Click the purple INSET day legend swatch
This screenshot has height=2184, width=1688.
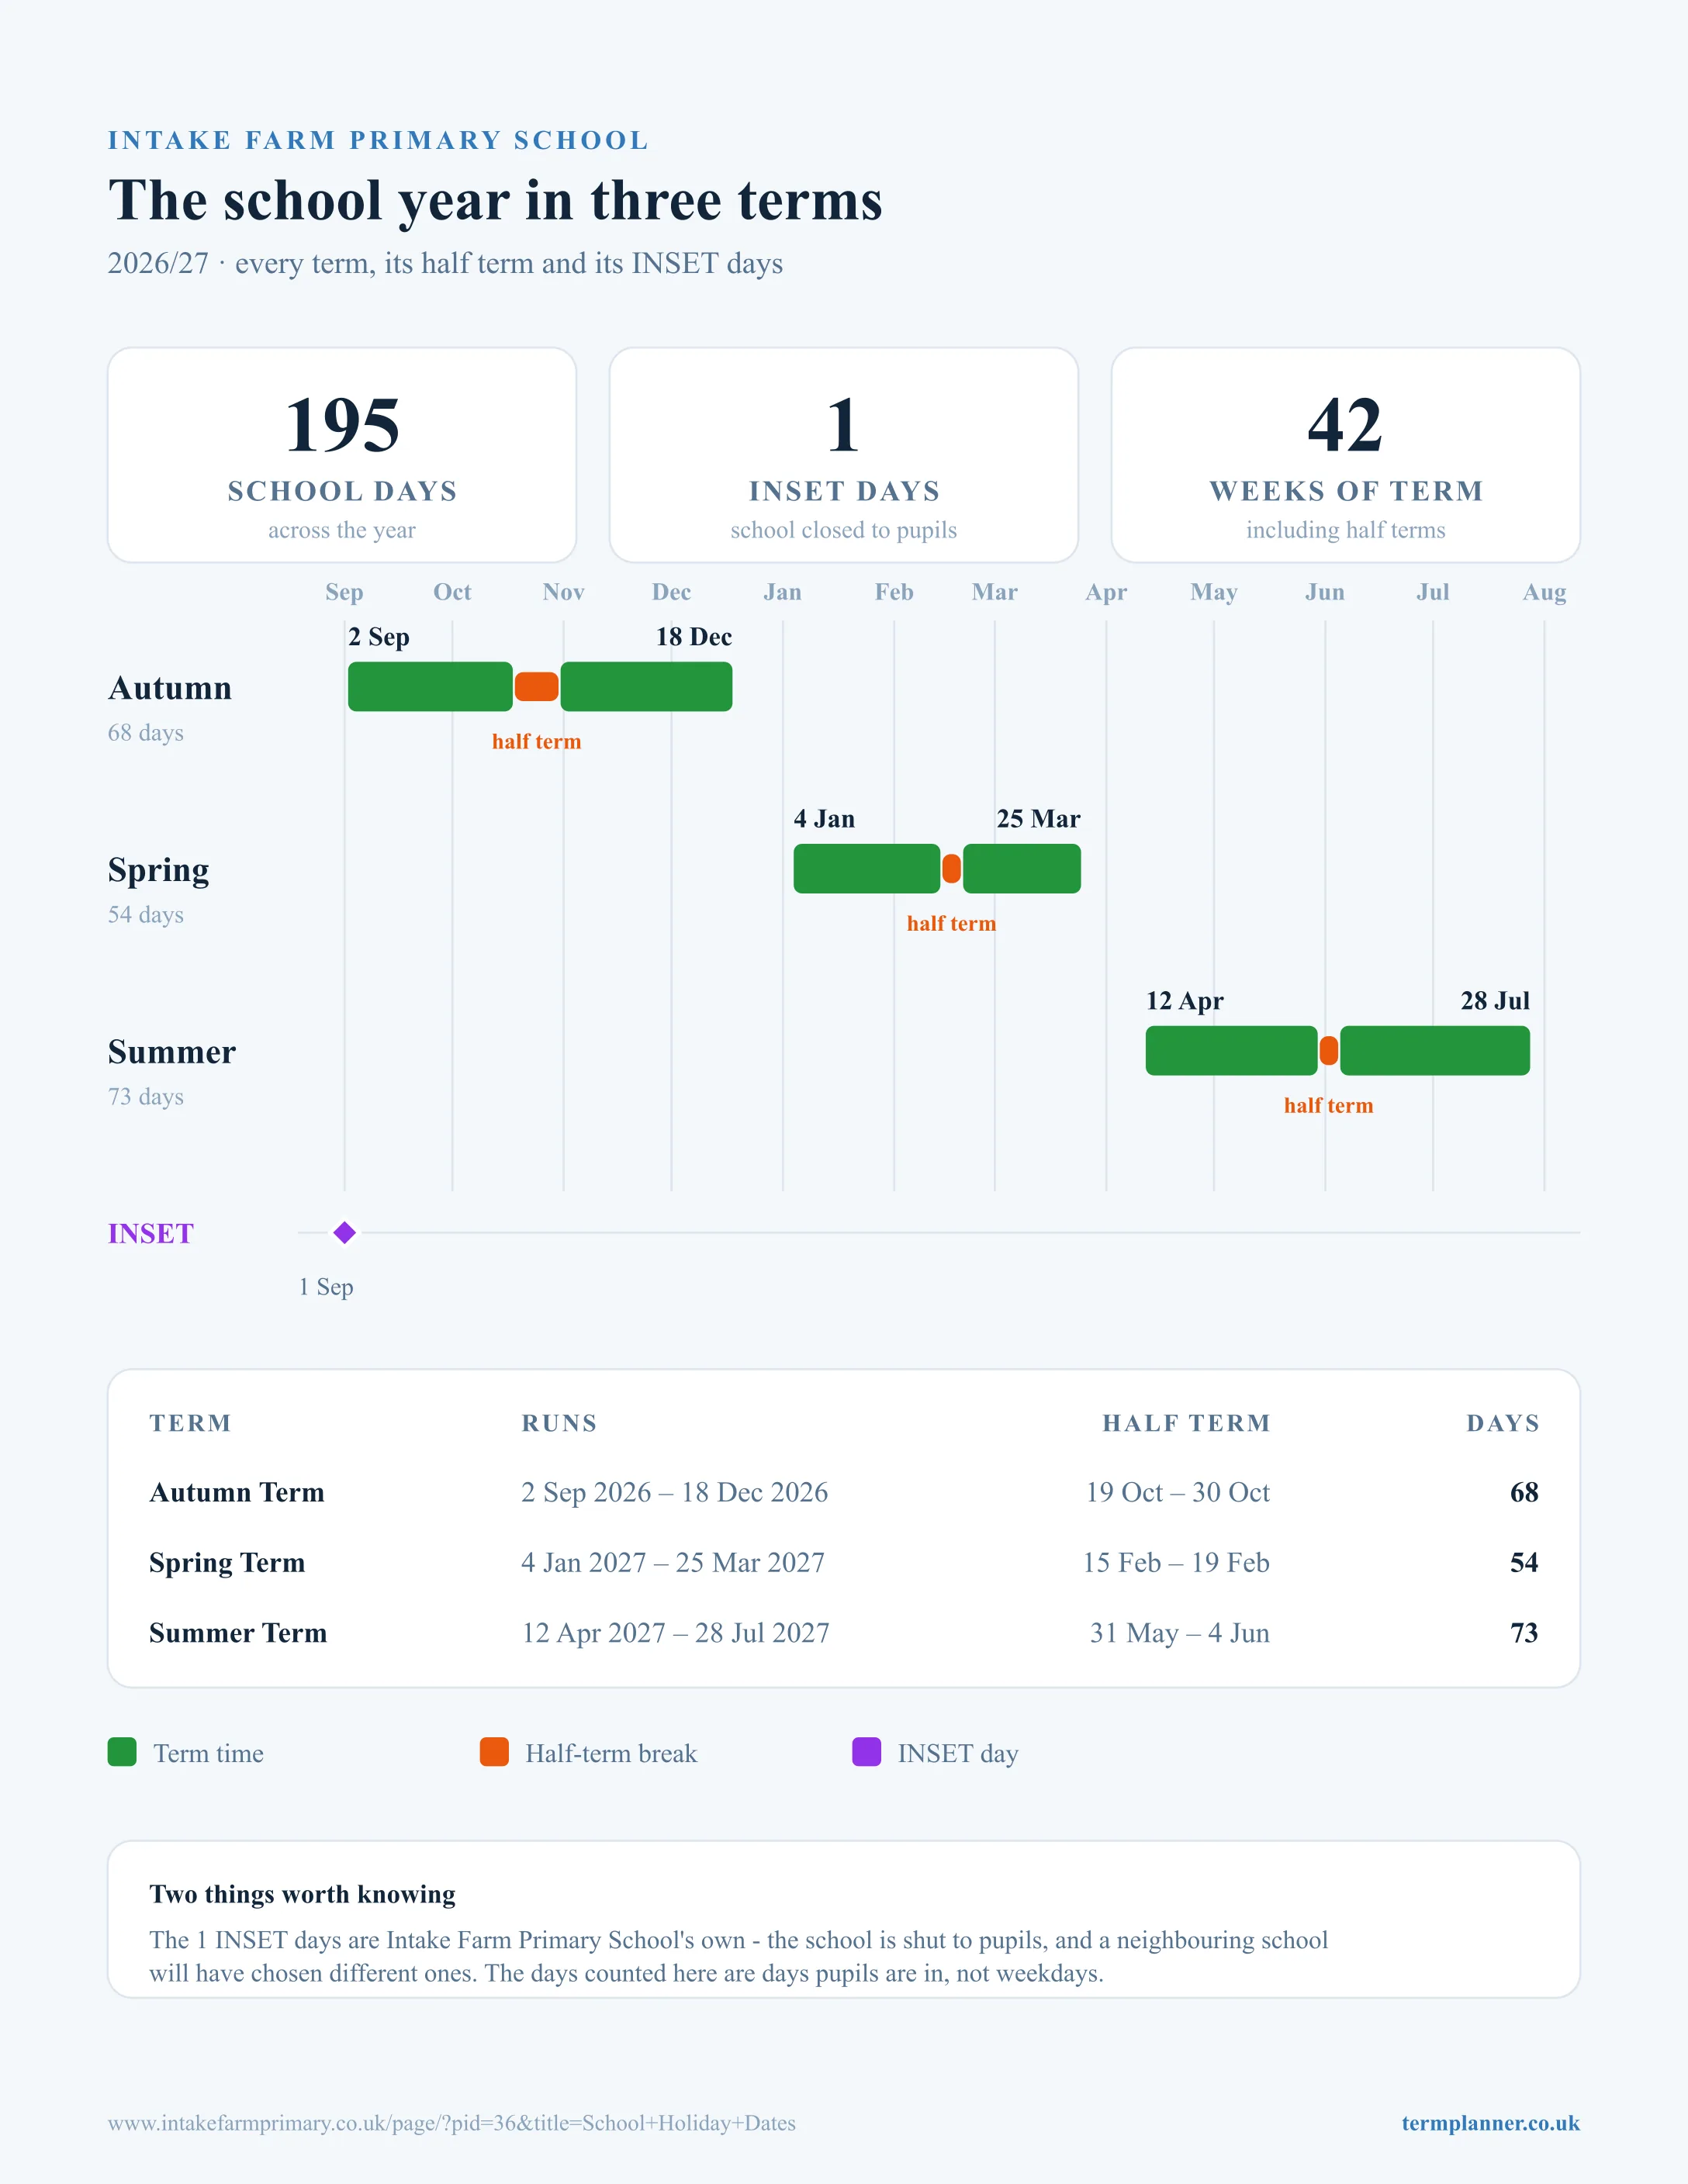point(866,1752)
